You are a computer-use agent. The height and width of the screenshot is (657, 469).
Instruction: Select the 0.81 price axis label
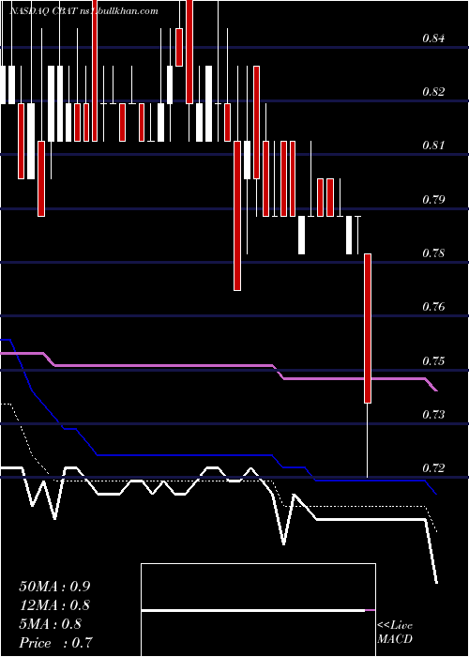433,145
